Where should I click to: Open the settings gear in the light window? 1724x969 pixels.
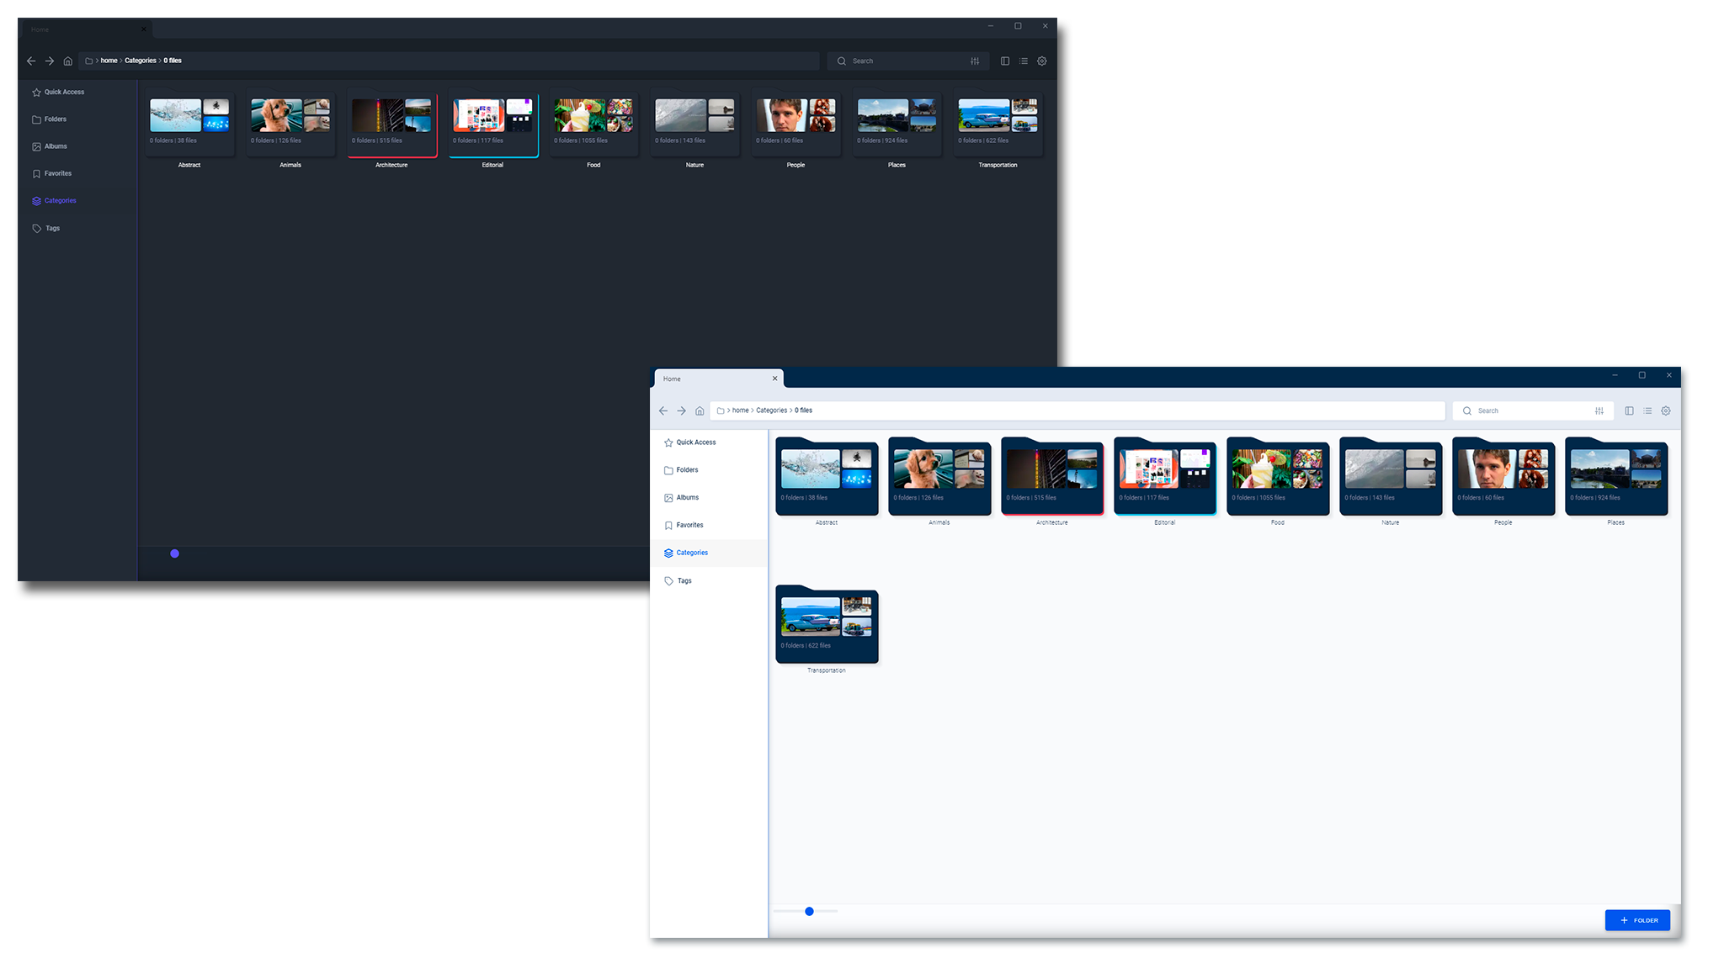tap(1666, 410)
